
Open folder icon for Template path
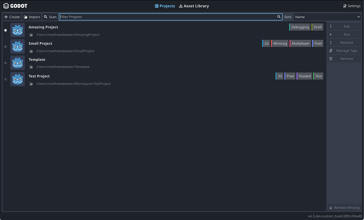pos(31,67)
